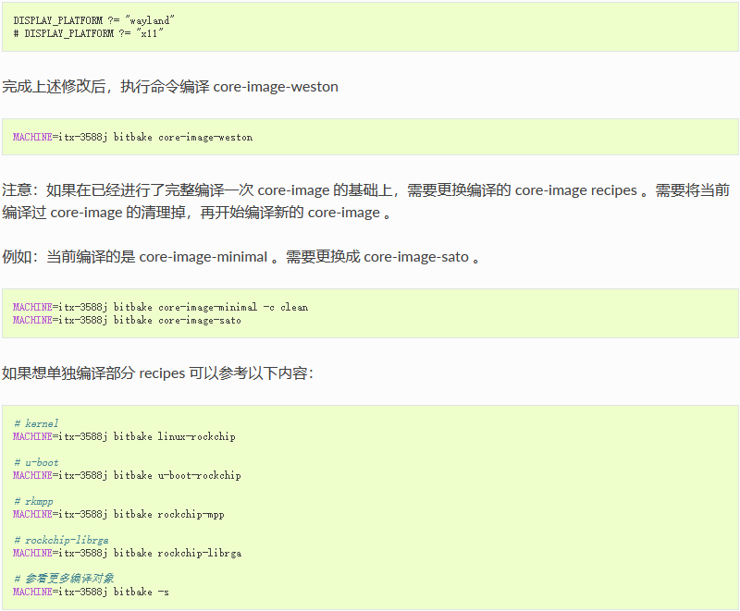The image size is (740, 611).
Task: Click the example sentence starting with '例如：'
Action: tap(240, 257)
